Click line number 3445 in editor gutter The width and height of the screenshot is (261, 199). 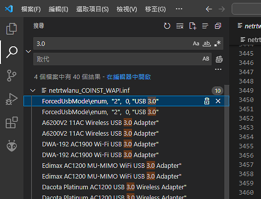(246, 54)
